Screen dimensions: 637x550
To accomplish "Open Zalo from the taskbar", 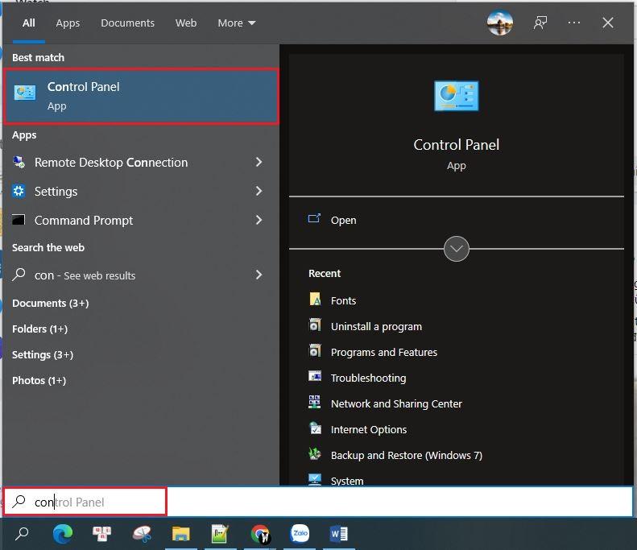I will (300, 533).
